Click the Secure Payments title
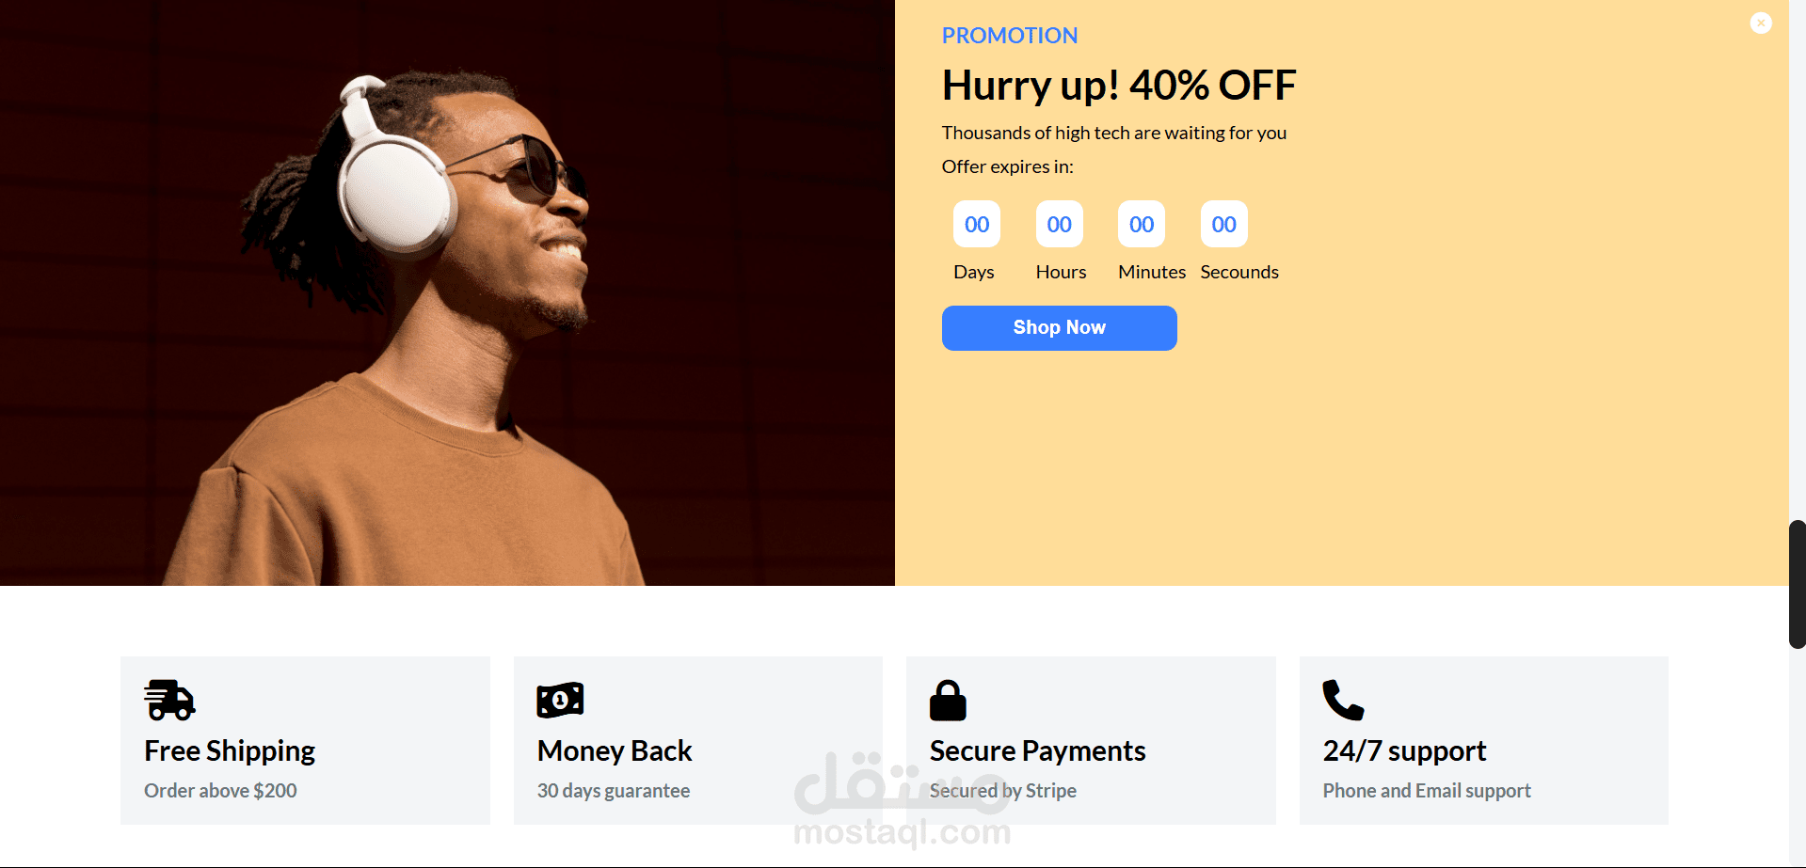1806x868 pixels. [x=1037, y=751]
